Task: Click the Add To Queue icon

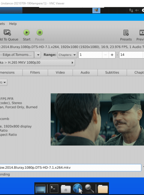Action: 7,32
